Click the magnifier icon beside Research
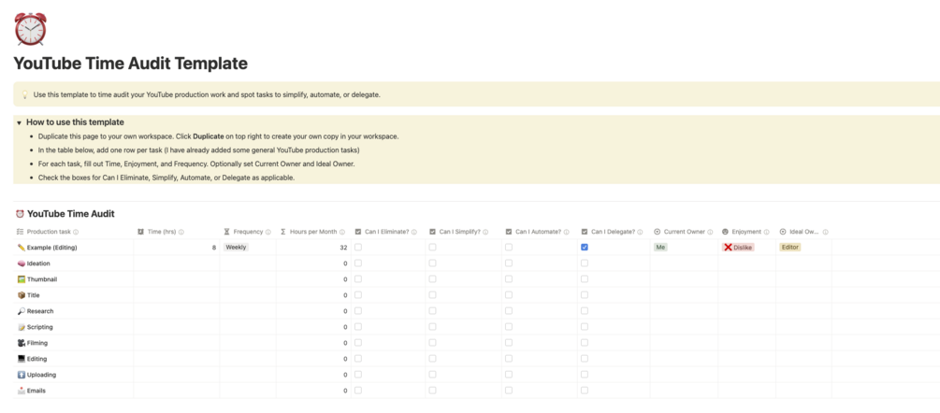 click(x=22, y=311)
